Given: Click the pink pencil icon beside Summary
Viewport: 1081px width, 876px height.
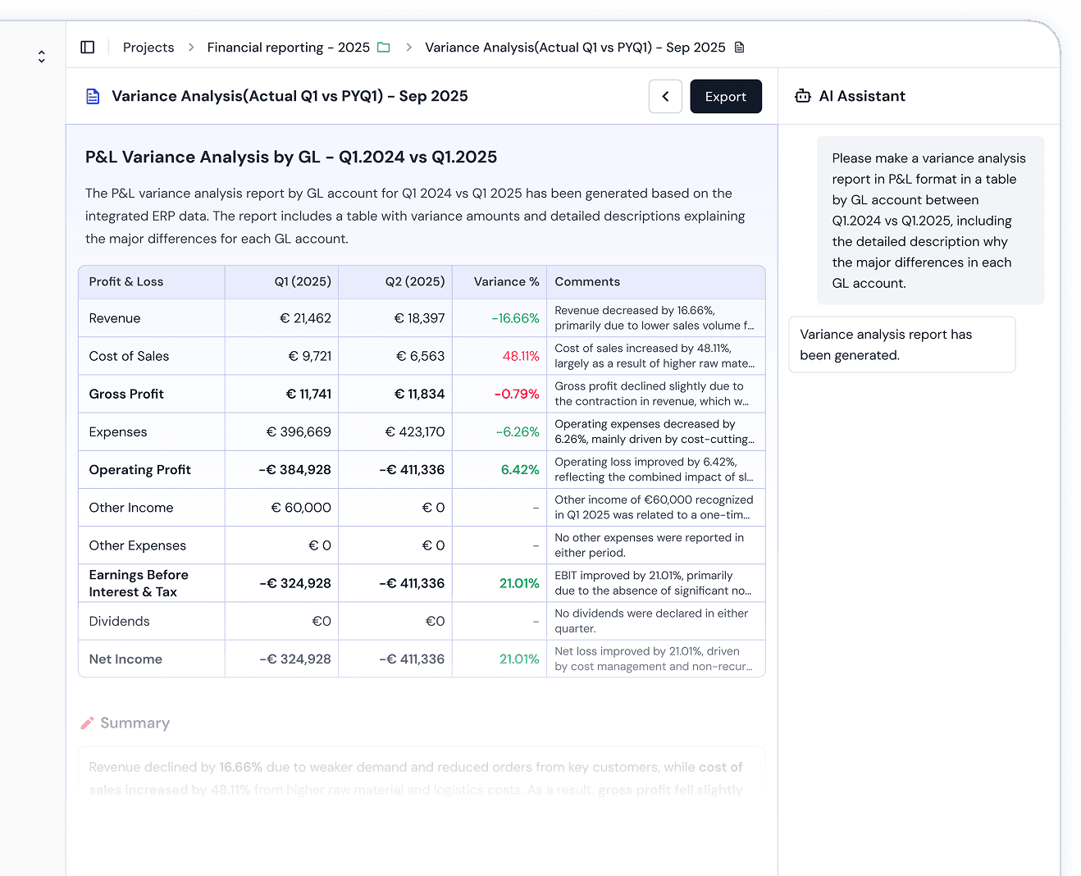Looking at the screenshot, I should [87, 723].
